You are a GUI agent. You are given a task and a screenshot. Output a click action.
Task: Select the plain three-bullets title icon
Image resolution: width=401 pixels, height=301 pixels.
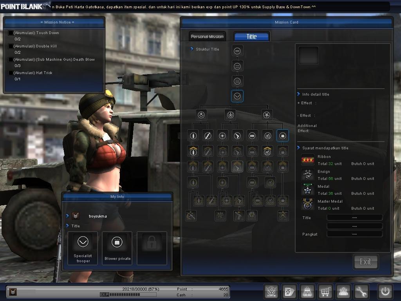pyautogui.click(x=252, y=136)
